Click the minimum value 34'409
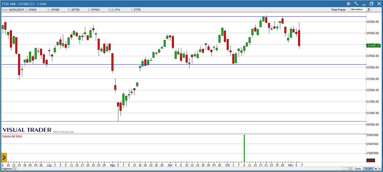Image resolution: width=383 pixels, height=172 pixels. pos(55,10)
